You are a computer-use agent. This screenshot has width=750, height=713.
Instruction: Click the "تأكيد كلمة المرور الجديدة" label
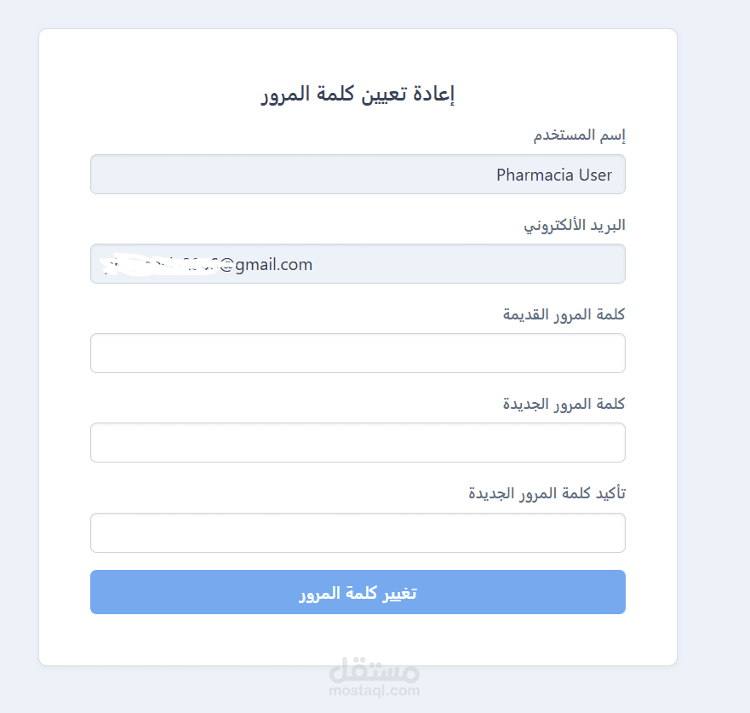(x=547, y=493)
